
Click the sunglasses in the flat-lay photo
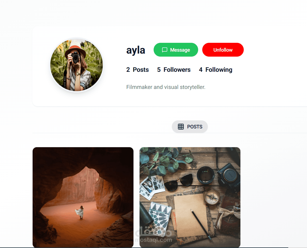(179, 182)
